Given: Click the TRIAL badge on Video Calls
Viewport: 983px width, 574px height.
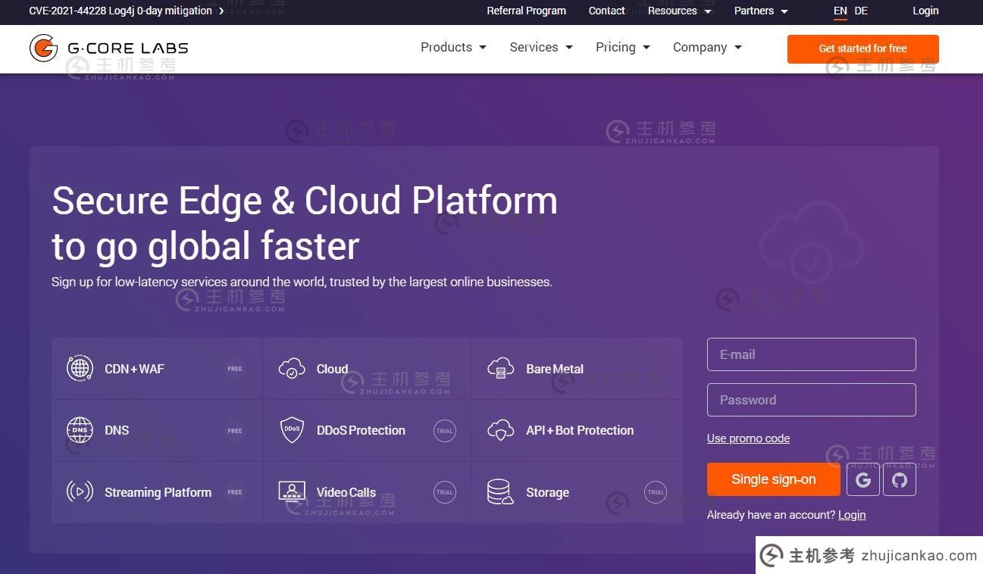Looking at the screenshot, I should pos(445,492).
